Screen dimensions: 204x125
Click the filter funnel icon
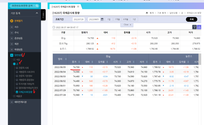pos(194,27)
